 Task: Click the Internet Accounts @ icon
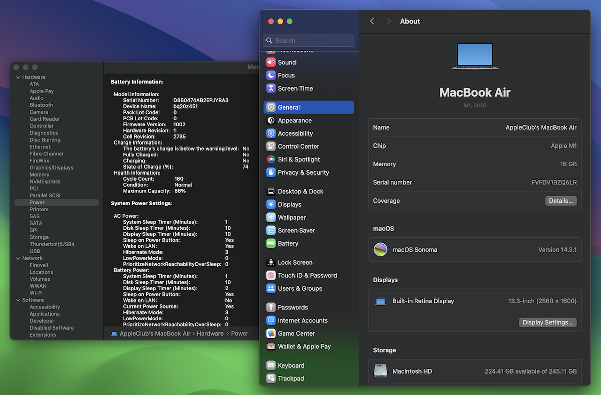271,320
